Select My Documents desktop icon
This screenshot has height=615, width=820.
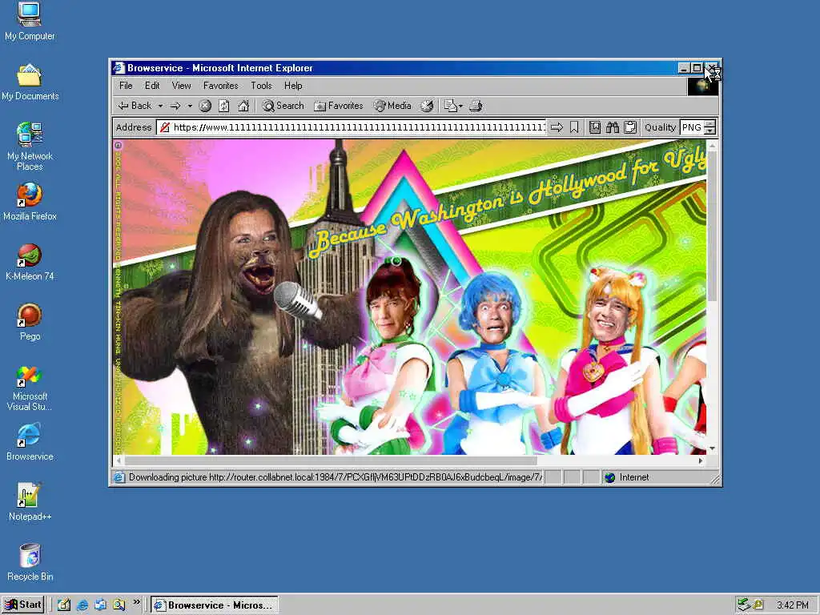[x=30, y=82]
